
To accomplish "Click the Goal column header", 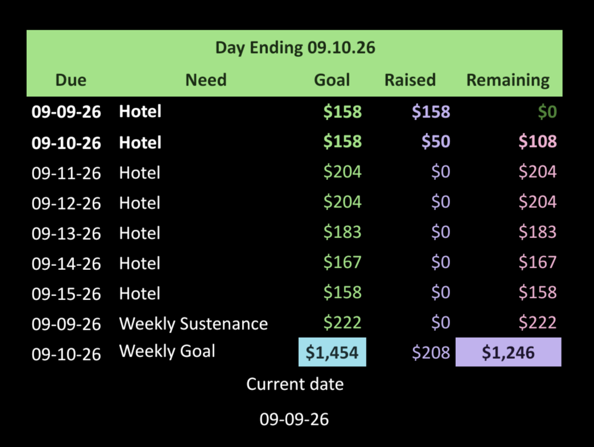I will pyautogui.click(x=332, y=80).
